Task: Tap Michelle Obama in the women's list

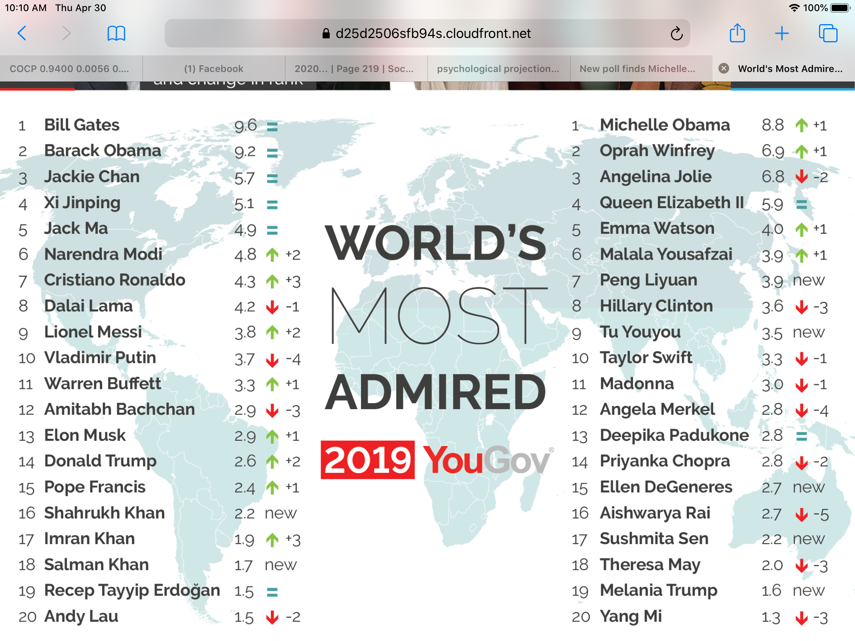Action: [x=665, y=125]
